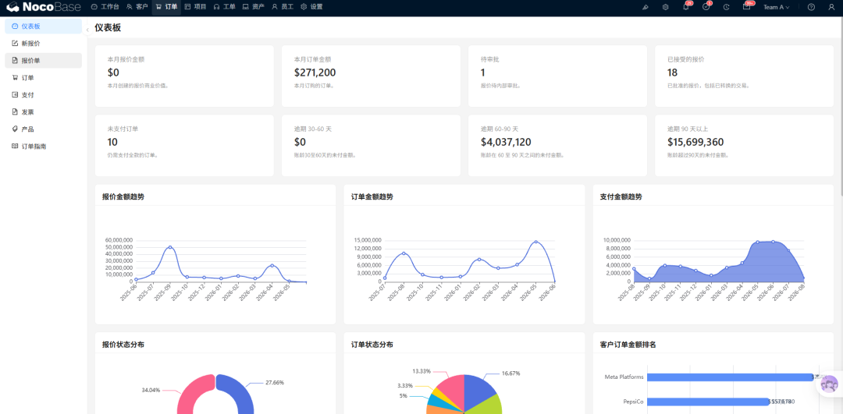This screenshot has height=414, width=843.
Task: Open the inbox mail icon with 99+ badge
Action: pyautogui.click(x=746, y=7)
